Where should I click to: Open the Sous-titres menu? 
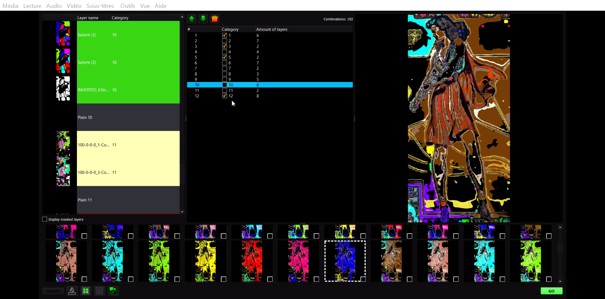(100, 6)
